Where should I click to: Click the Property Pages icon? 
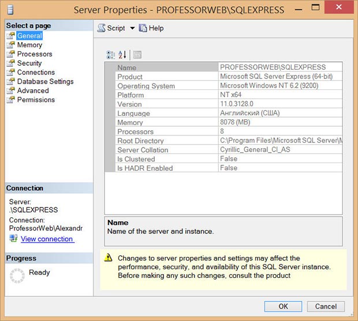point(137,55)
